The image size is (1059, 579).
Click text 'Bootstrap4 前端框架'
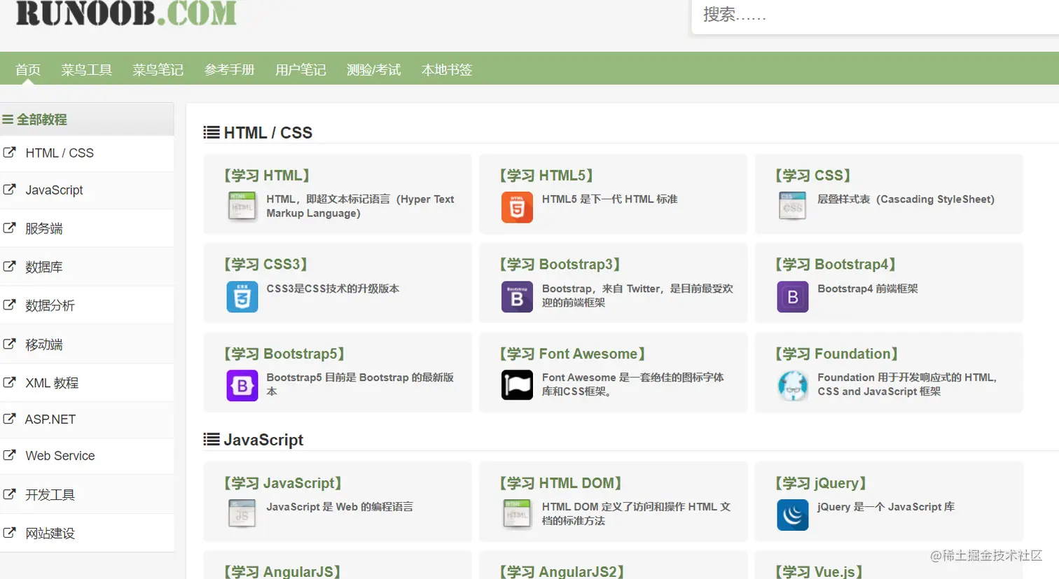(x=867, y=288)
